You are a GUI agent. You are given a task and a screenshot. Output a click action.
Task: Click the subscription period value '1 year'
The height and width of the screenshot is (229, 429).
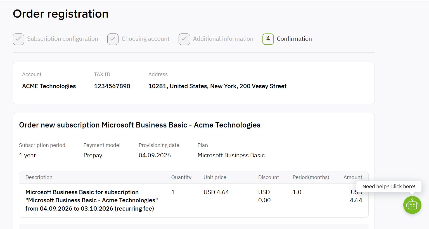[x=27, y=155]
